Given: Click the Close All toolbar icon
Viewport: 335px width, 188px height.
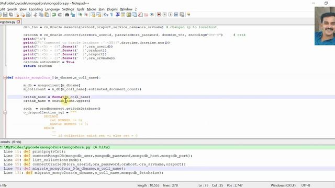Looking at the screenshot, I should pos(23,15).
